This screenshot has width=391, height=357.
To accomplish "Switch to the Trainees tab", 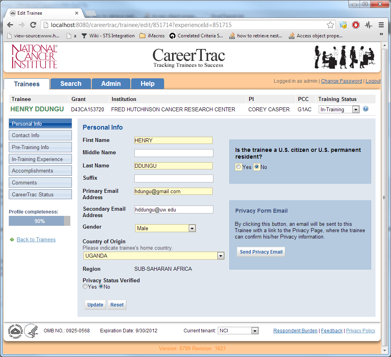I will [x=27, y=84].
